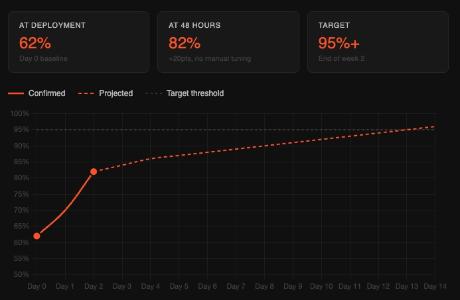
Task: Open the At 48 Hours card
Action: (228, 42)
